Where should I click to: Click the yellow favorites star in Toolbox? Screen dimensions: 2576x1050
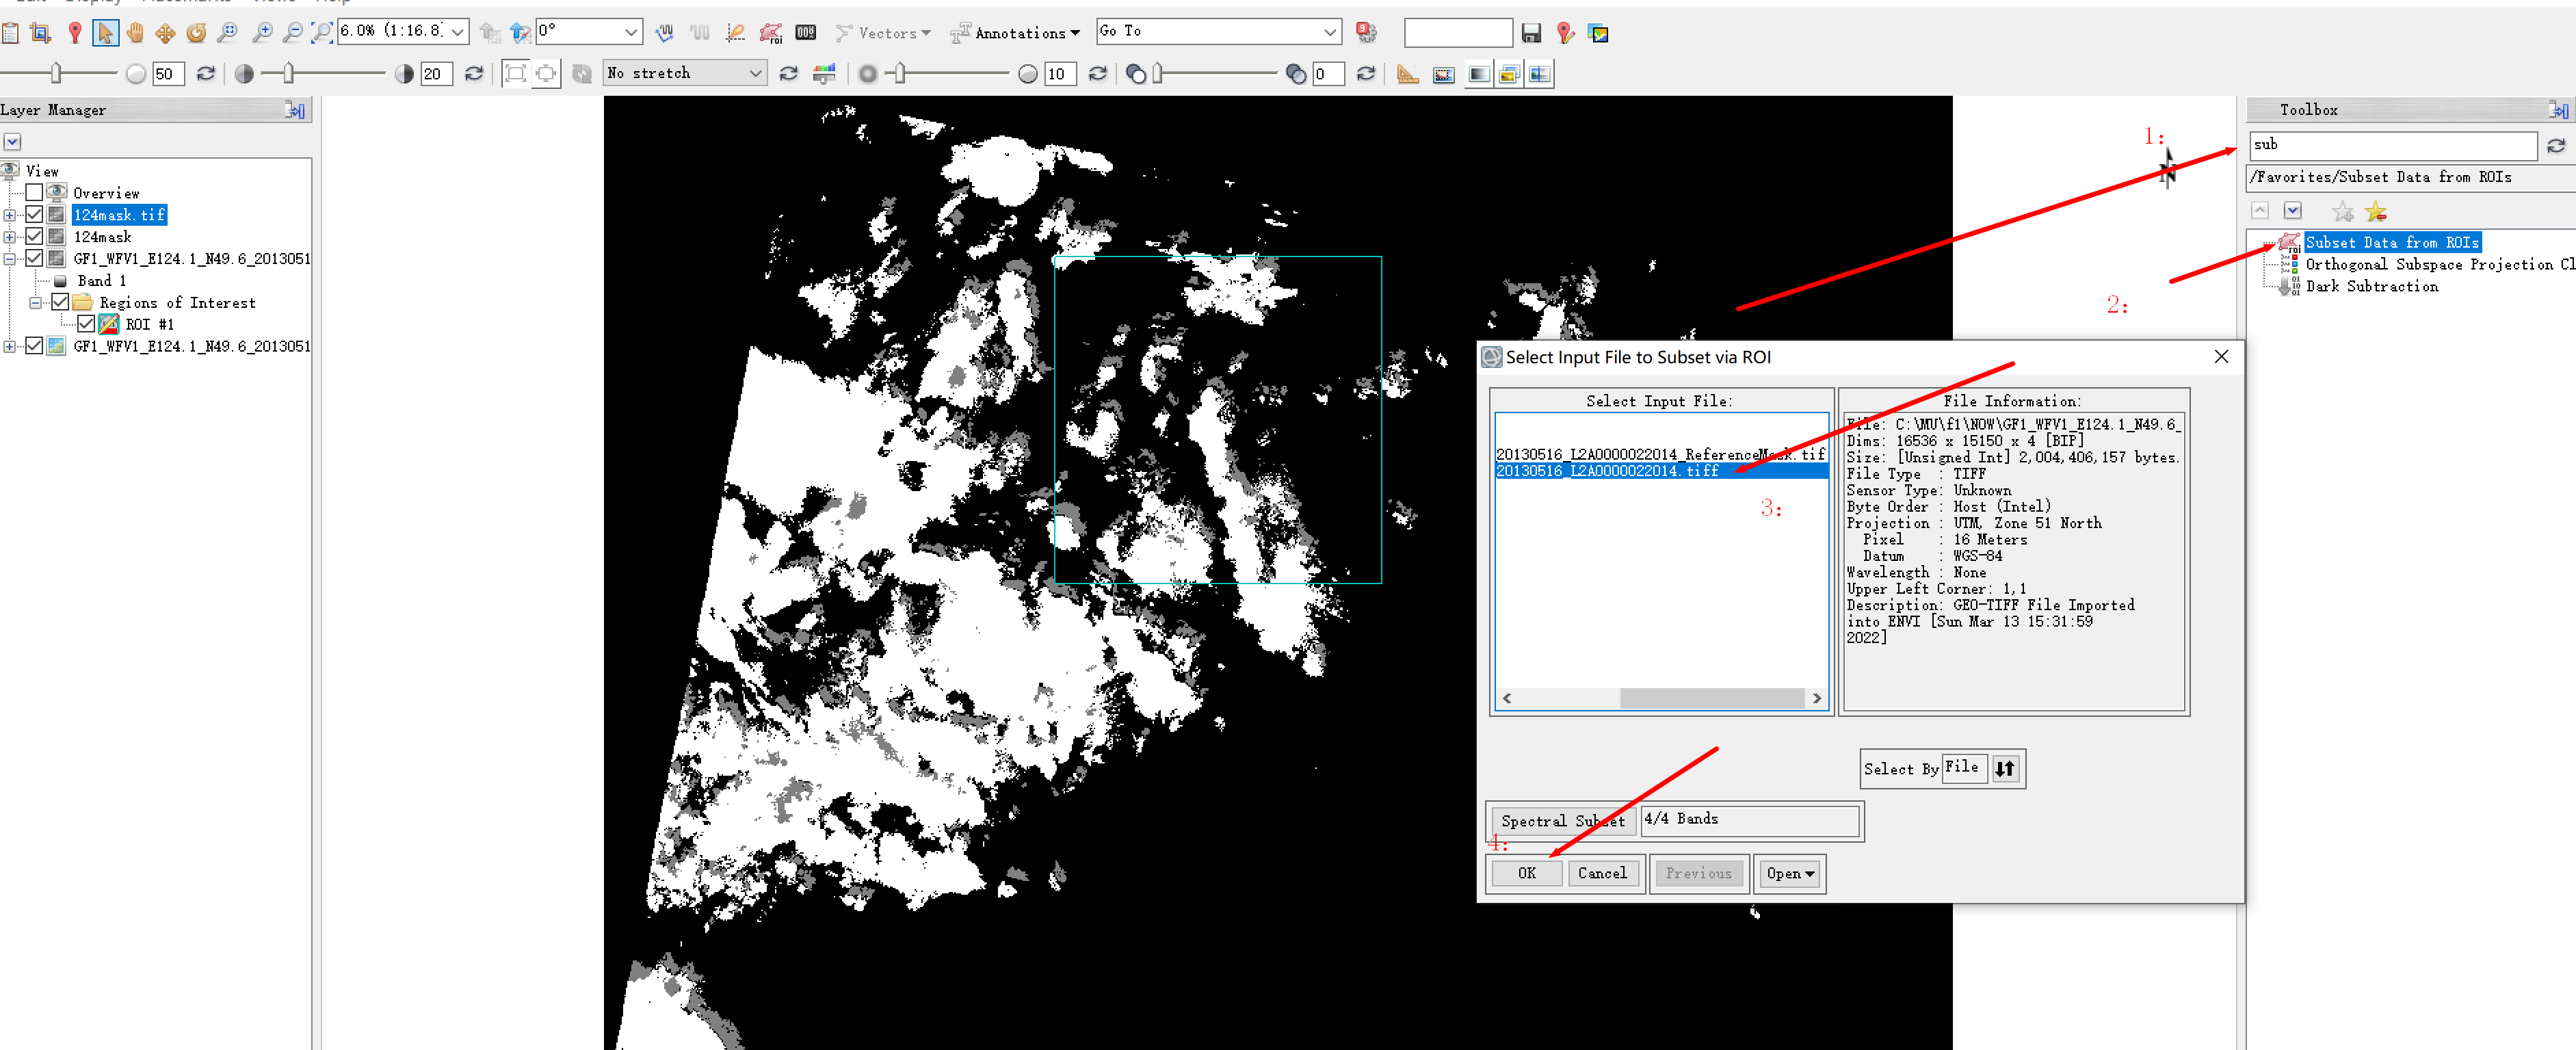(x=2375, y=211)
